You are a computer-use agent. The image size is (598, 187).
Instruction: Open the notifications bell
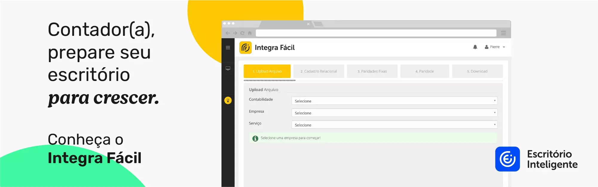[x=475, y=47]
